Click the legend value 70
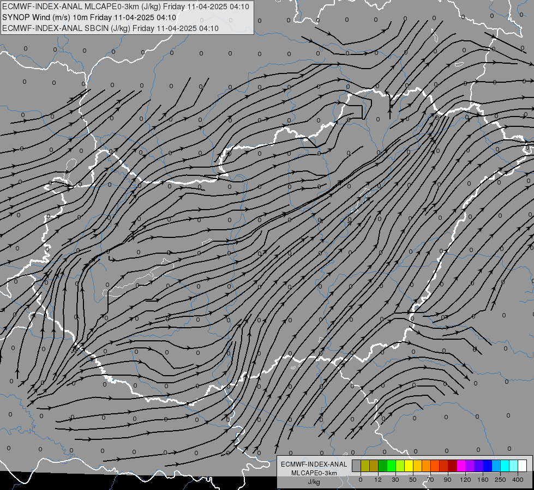 pos(430,480)
